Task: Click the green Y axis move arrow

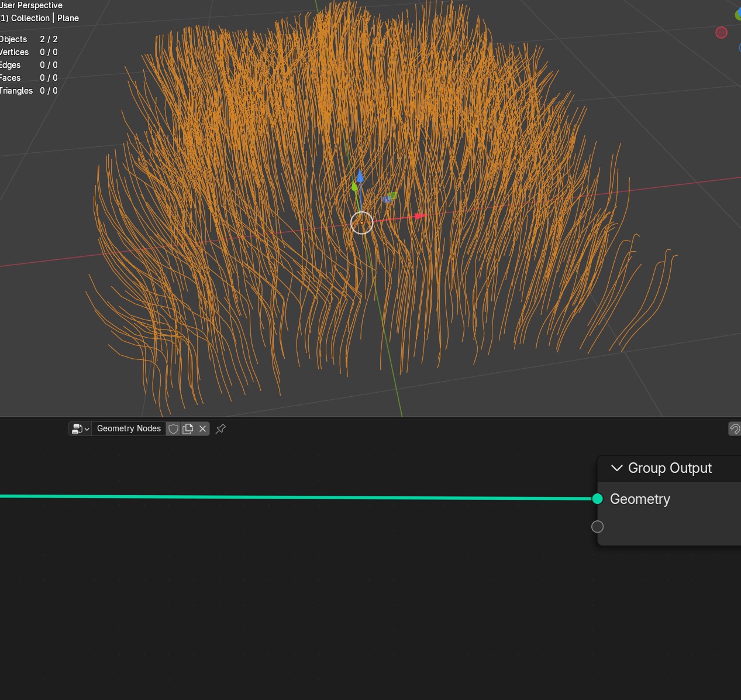Action: point(354,186)
